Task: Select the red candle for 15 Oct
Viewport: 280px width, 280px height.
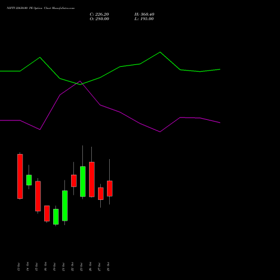Action: pos(38,196)
